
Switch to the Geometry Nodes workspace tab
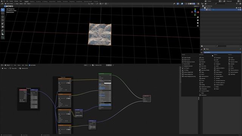[x=88, y=2]
